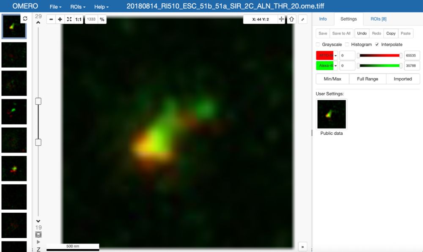Collapse the right panel with double chevron

[303, 247]
